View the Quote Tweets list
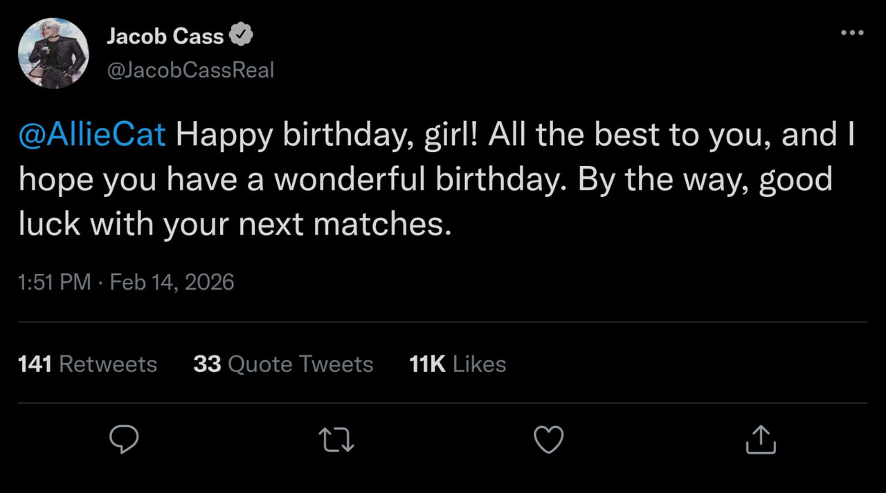The width and height of the screenshot is (886, 493). tap(300, 364)
